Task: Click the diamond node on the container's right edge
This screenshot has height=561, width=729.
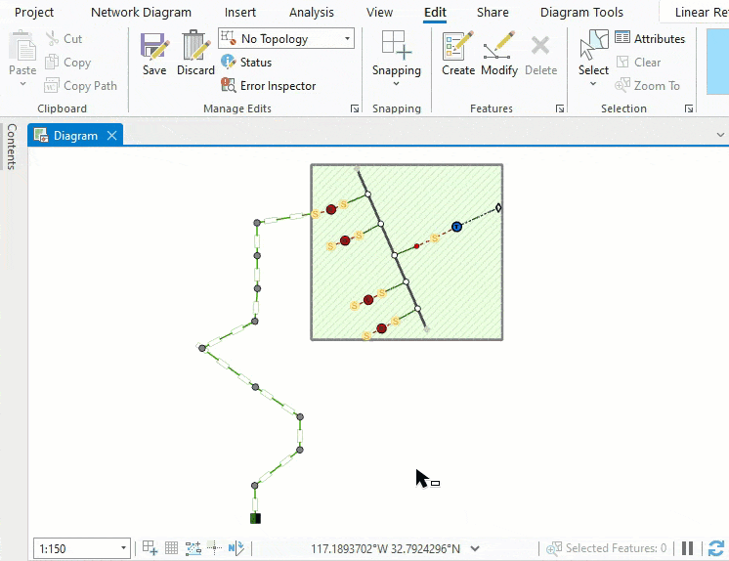Action: pos(498,207)
